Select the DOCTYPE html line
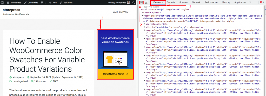Viewport: 266px width, 96px height. tap(150, 7)
